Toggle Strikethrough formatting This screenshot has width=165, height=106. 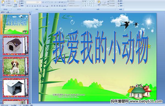35,6
